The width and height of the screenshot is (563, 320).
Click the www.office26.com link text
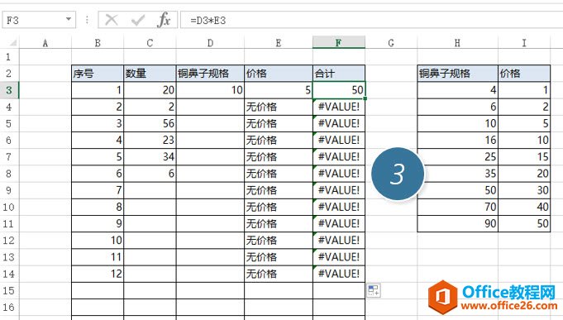point(509,306)
